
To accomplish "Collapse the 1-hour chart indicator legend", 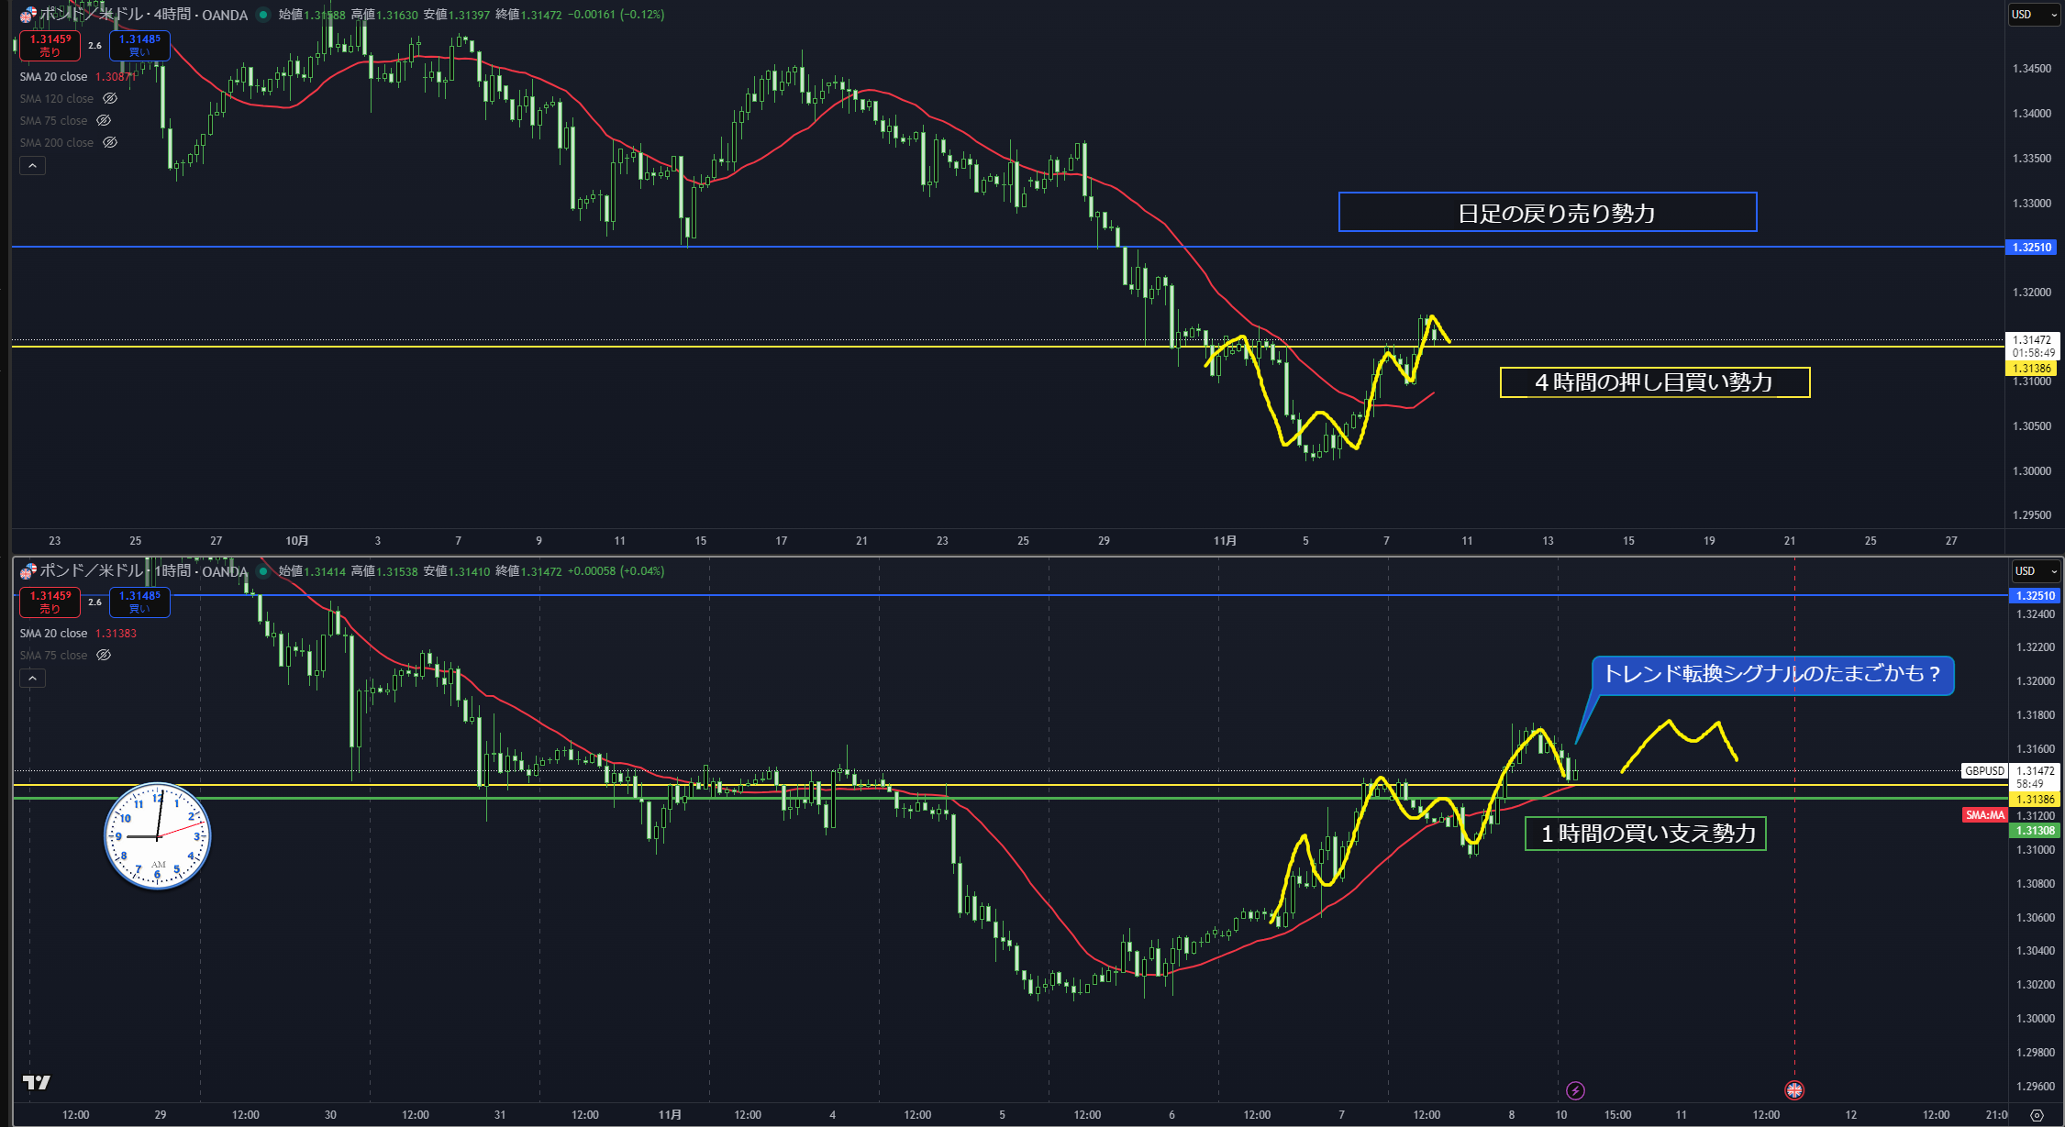I will (32, 679).
